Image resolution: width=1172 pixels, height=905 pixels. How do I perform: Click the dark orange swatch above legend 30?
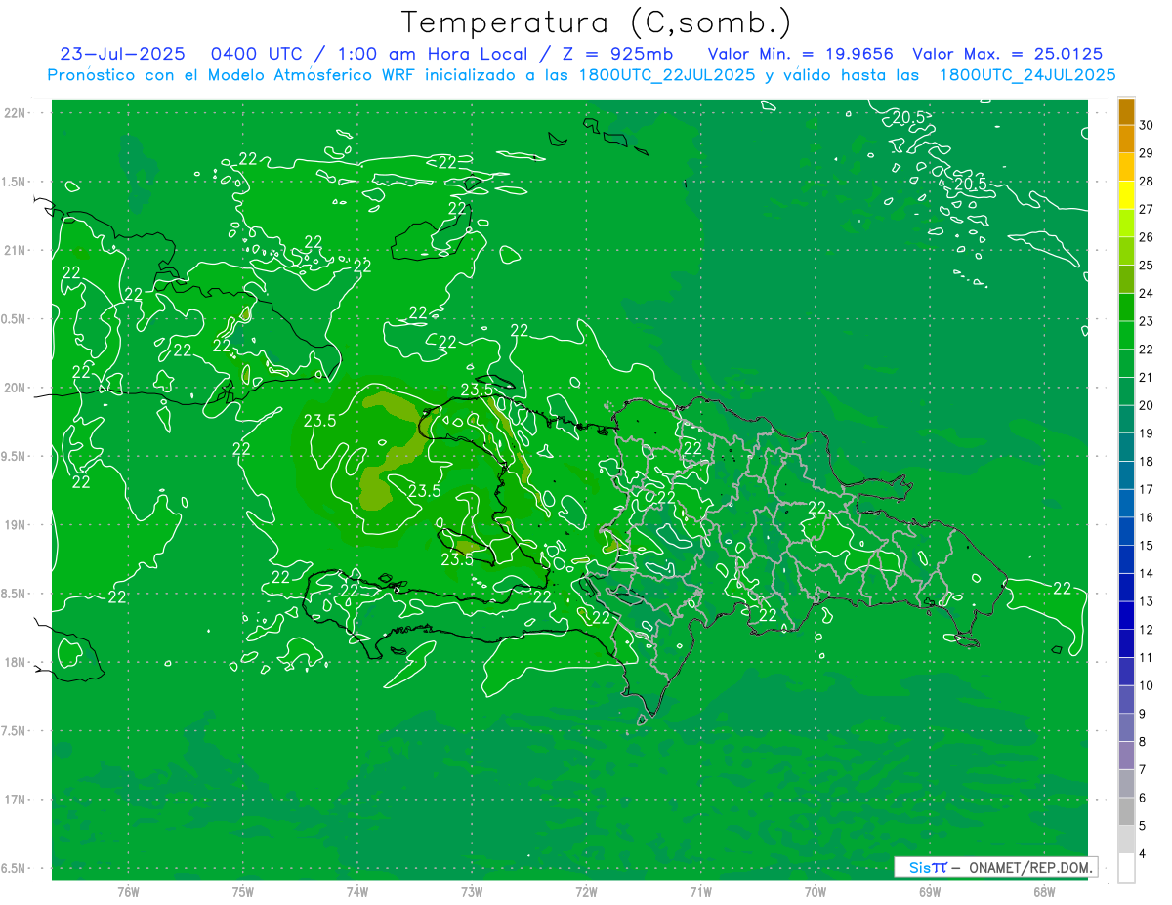(x=1126, y=111)
